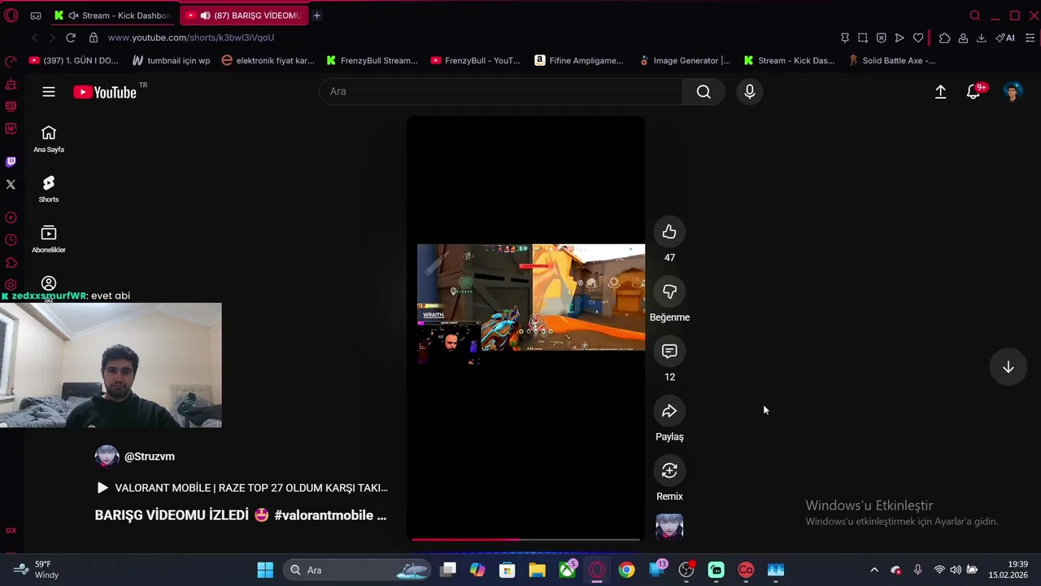Open Microsoft Store from the taskbar
The height and width of the screenshot is (586, 1041).
[507, 570]
